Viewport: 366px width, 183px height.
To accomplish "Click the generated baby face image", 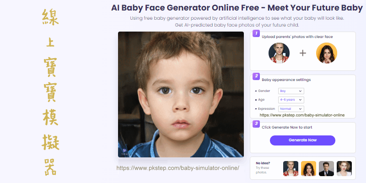I will (181, 95).
